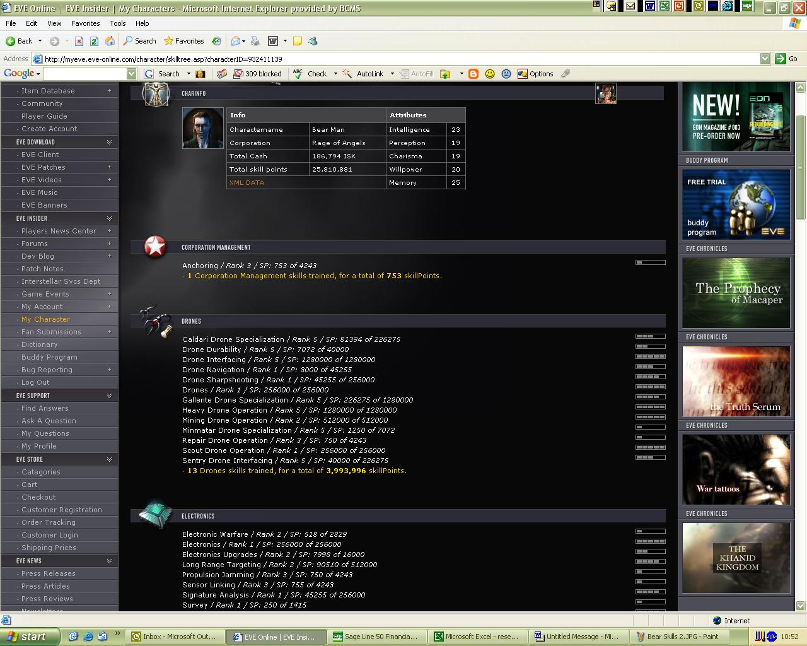Open the Favorites pane from the toolbar
The height and width of the screenshot is (646, 807).
point(183,41)
